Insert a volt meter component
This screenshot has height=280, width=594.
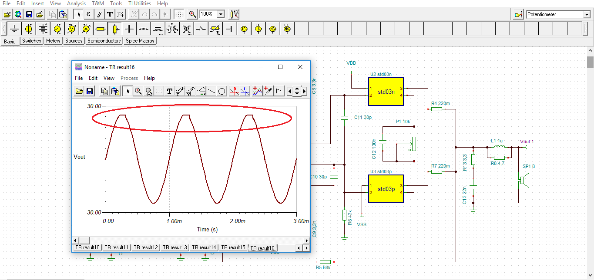coord(72,29)
